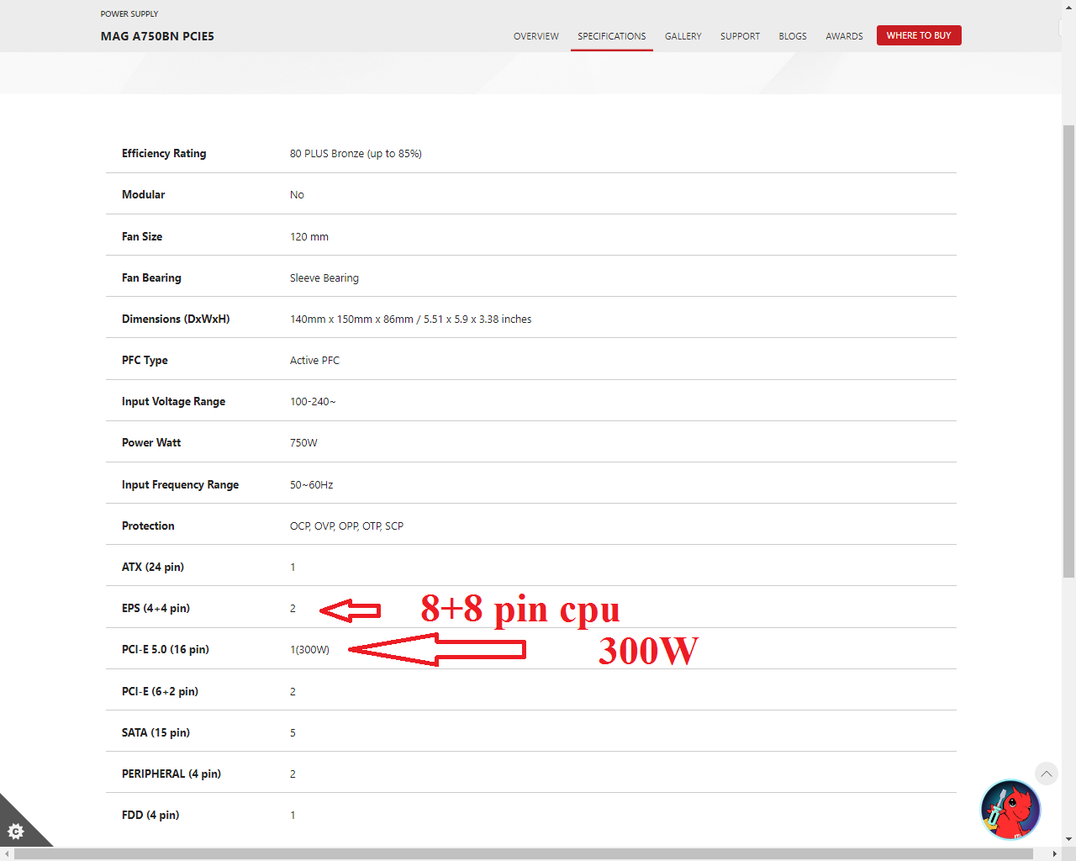The height and width of the screenshot is (861, 1076).
Task: Click the Power Supply category label
Action: coord(129,14)
